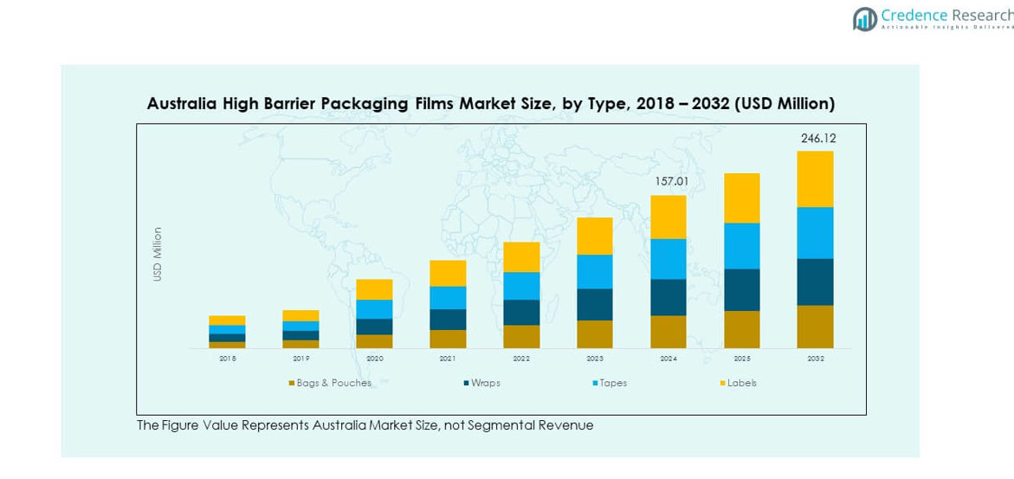The image size is (1014, 479).
Task: Click the light blue Tapes segment of 2025 bar
Action: (741, 246)
